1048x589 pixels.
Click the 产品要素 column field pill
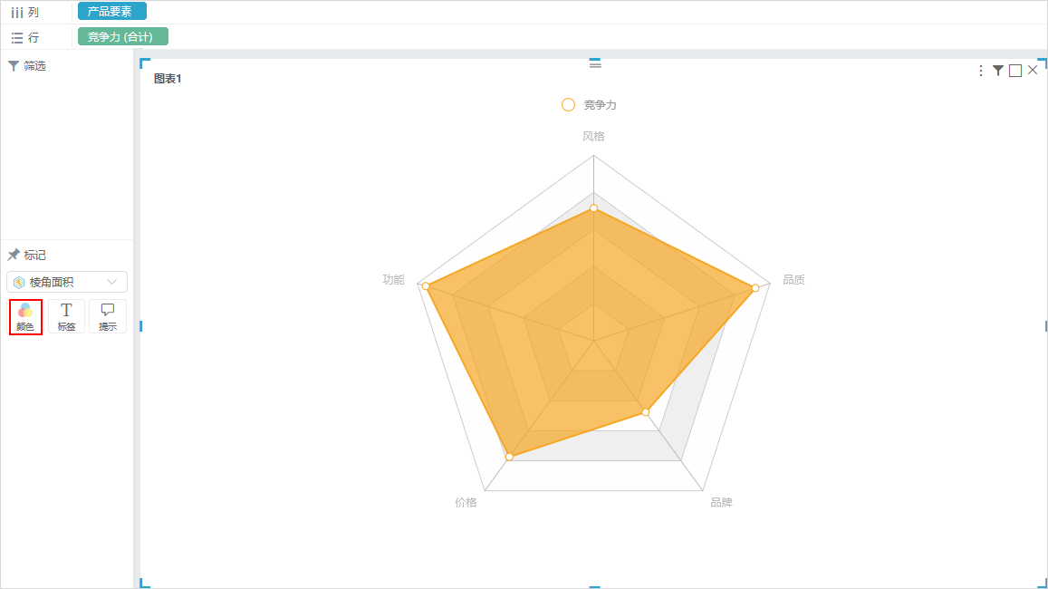tap(111, 12)
